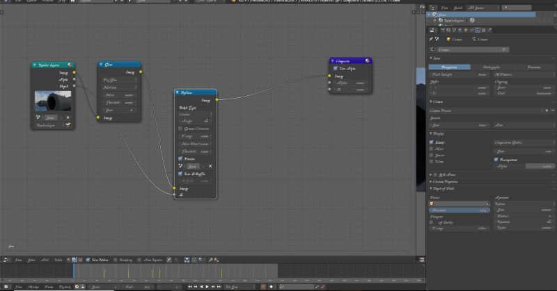The height and width of the screenshot is (291, 557).
Task: Toggle the Use Nodes checkbox
Action: tap(88, 260)
